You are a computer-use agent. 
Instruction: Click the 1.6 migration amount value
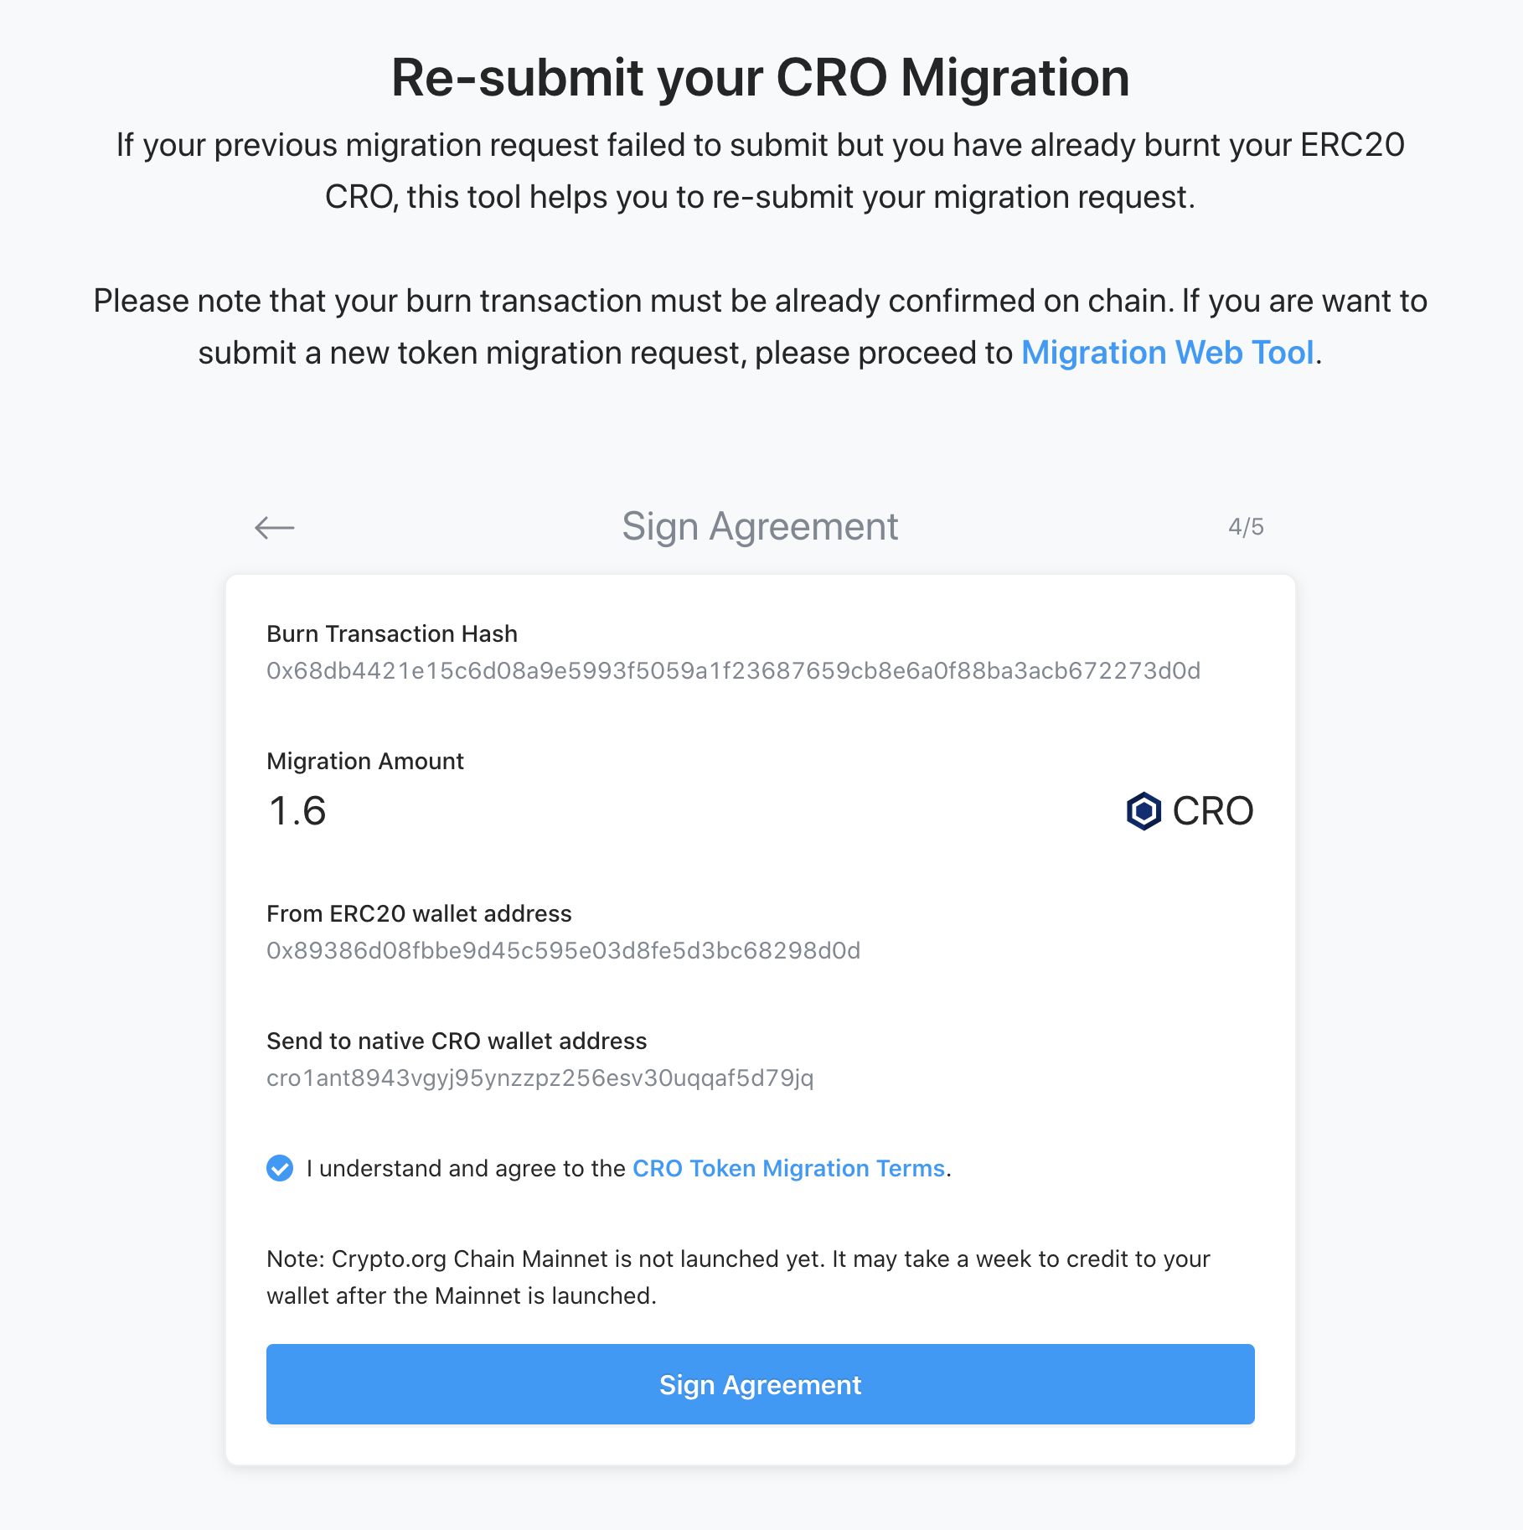click(297, 811)
